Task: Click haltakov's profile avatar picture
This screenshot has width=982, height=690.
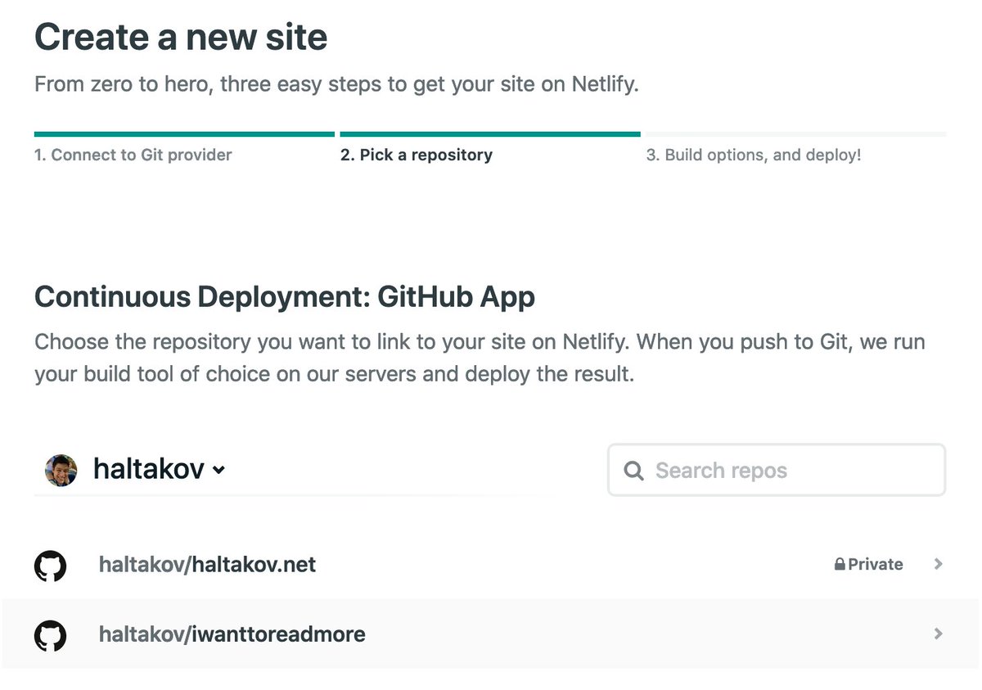Action: pyautogui.click(x=61, y=469)
